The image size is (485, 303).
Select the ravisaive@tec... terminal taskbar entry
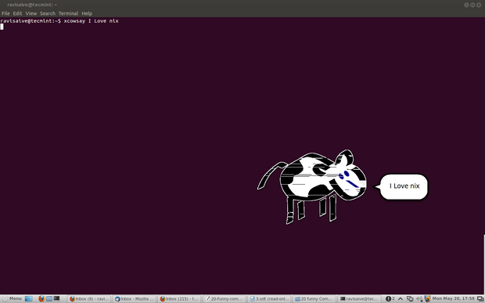(x=359, y=299)
